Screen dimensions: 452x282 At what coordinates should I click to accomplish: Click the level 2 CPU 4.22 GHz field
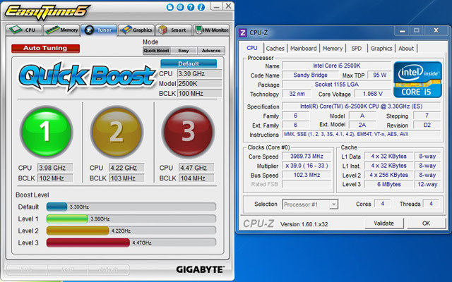(126, 168)
